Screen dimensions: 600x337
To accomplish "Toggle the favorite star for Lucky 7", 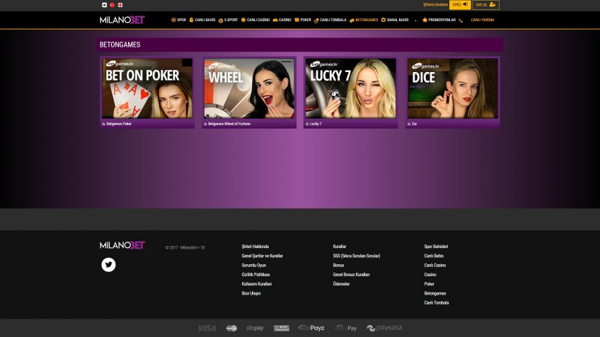I will [x=307, y=124].
